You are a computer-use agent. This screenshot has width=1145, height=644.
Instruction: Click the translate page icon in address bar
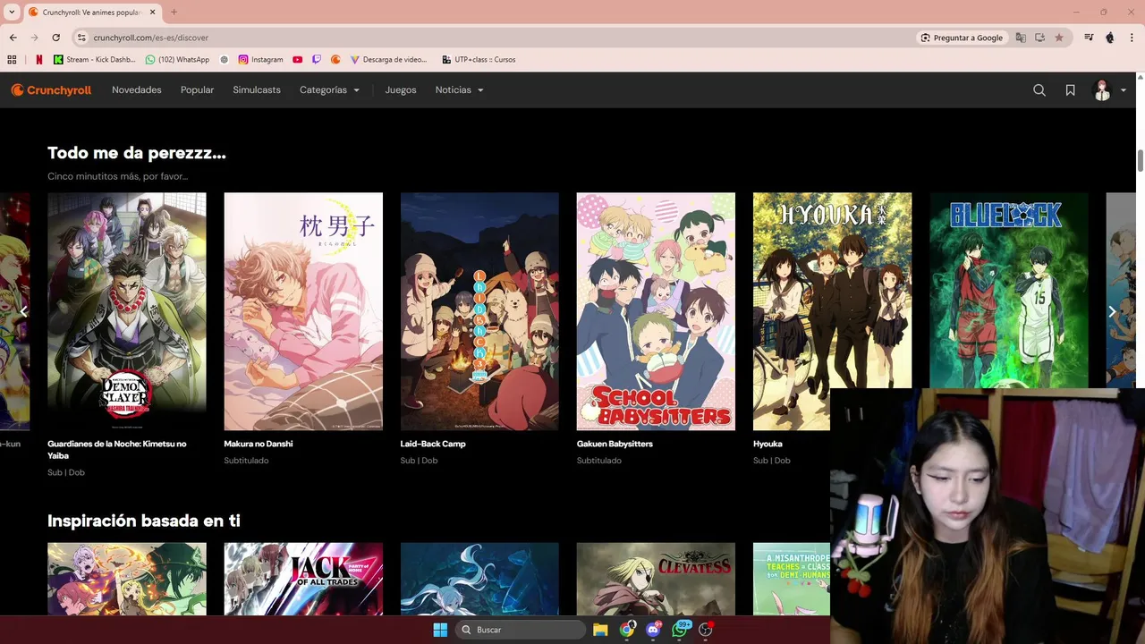coord(1021,38)
